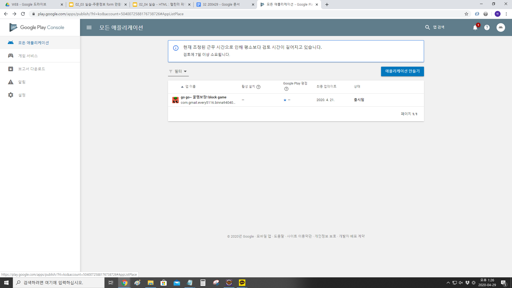Open the go go~ 꿀잼보장! block game app

click(203, 97)
